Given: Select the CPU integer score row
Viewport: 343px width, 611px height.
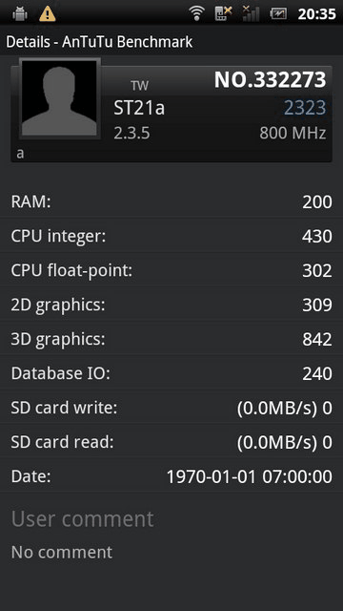Looking at the screenshot, I should point(171,236).
